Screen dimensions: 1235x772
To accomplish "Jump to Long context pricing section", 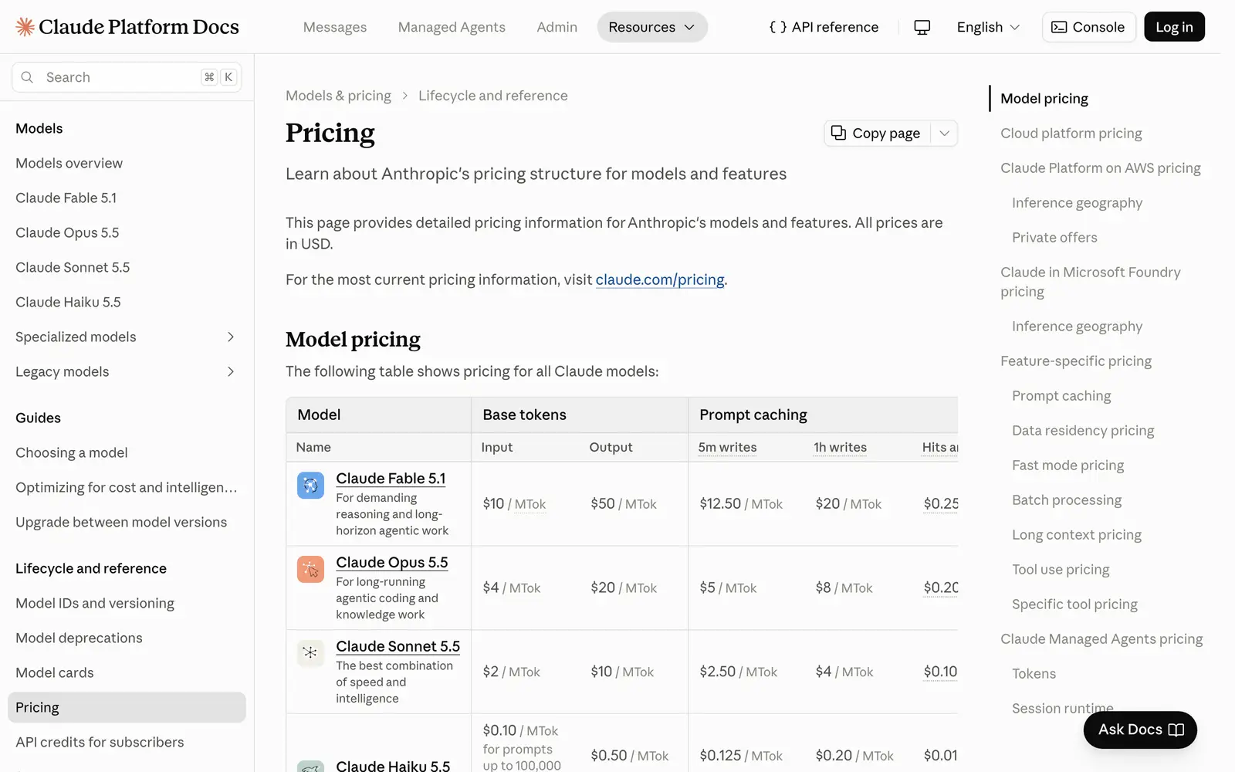I will click(1077, 534).
